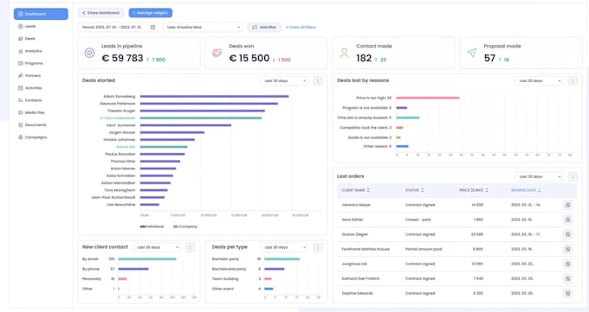Sort the table by Price column
Image resolution: width=589 pixels, height=312 pixels.
pos(473,190)
